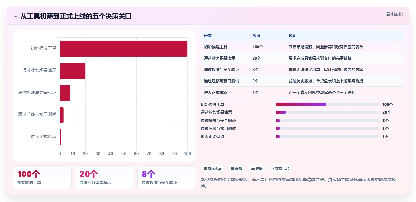
Task: Click the chart y-axis label 通过迁移与接口测试
Action: point(37,114)
